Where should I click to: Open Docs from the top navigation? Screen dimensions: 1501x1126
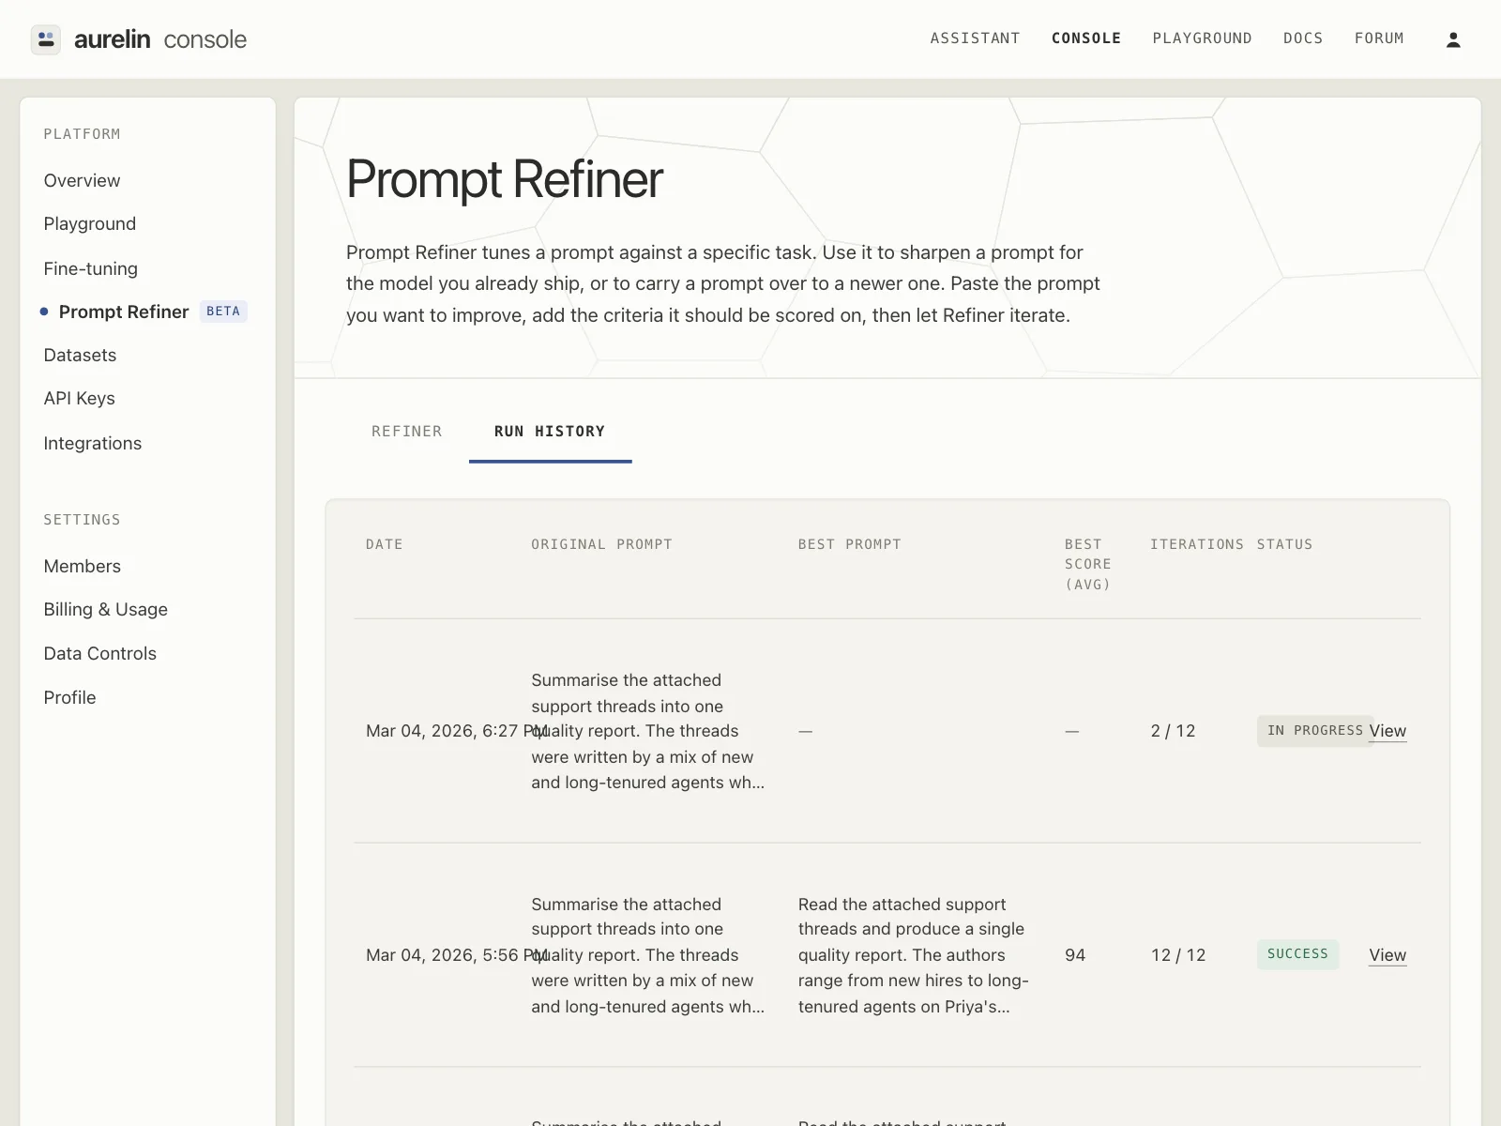point(1303,38)
